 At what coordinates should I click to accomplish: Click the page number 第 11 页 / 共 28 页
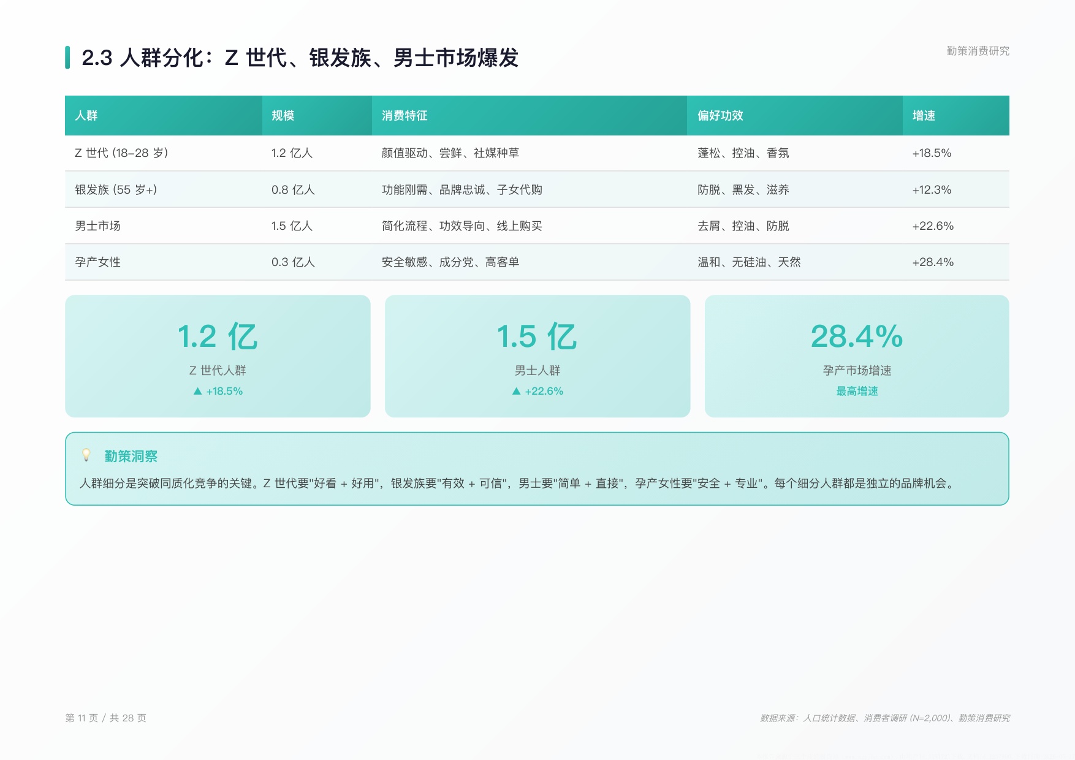[105, 718]
